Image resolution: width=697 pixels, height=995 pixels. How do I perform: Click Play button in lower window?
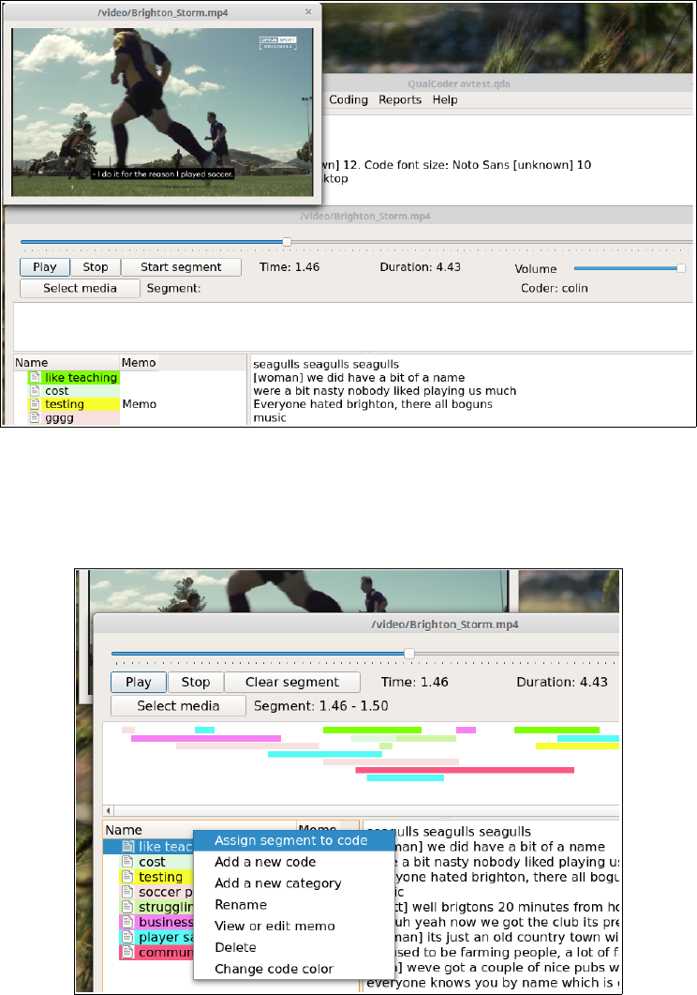point(138,682)
